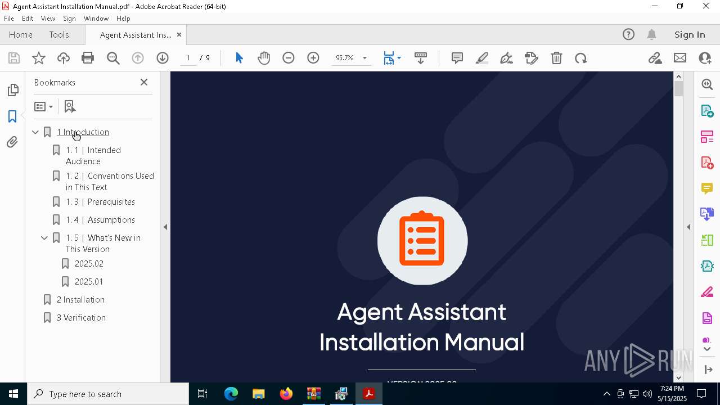Open the Request signatures tool

(x=532, y=58)
